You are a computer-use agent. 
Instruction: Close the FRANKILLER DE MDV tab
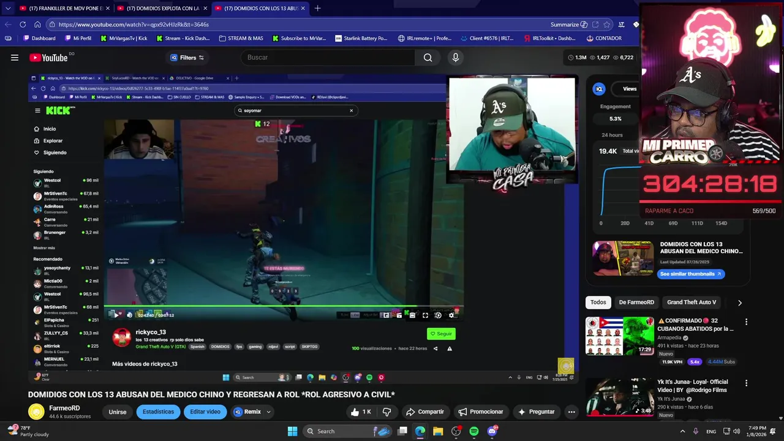click(x=107, y=9)
